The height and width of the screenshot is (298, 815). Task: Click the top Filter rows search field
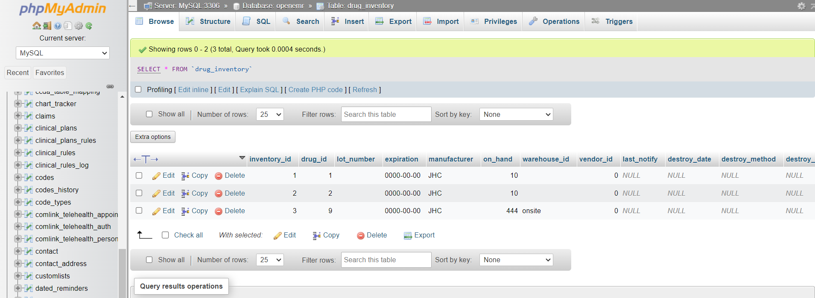point(386,114)
